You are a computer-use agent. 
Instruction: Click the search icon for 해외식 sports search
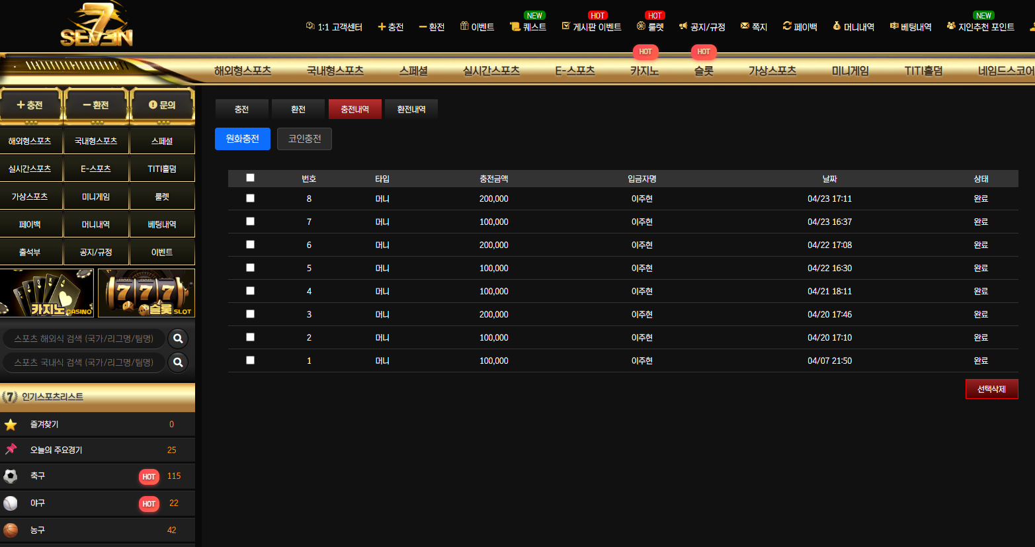tap(178, 339)
